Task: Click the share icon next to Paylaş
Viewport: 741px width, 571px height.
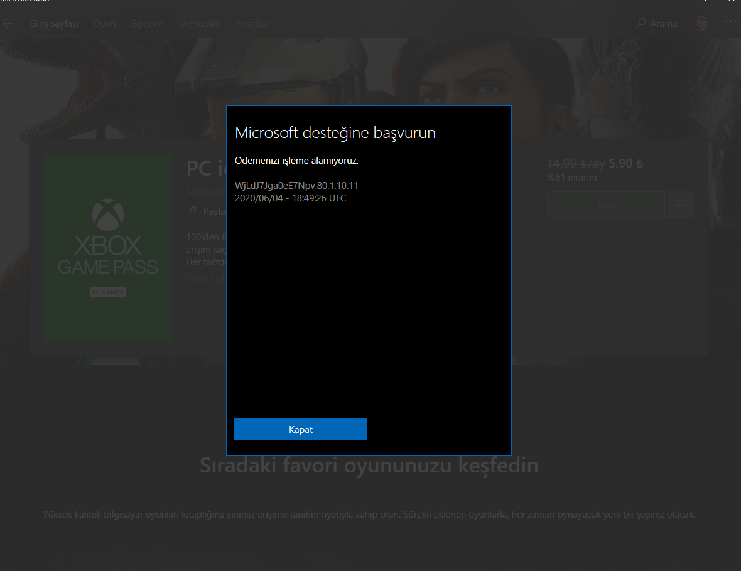Action: pos(192,210)
